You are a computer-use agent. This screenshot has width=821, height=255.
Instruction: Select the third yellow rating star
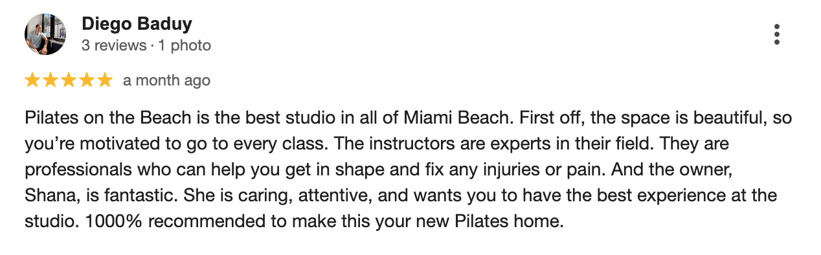69,80
